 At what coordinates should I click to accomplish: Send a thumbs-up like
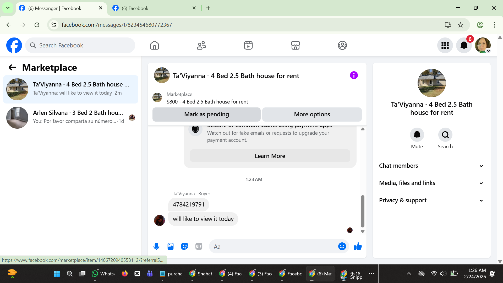tap(358, 246)
